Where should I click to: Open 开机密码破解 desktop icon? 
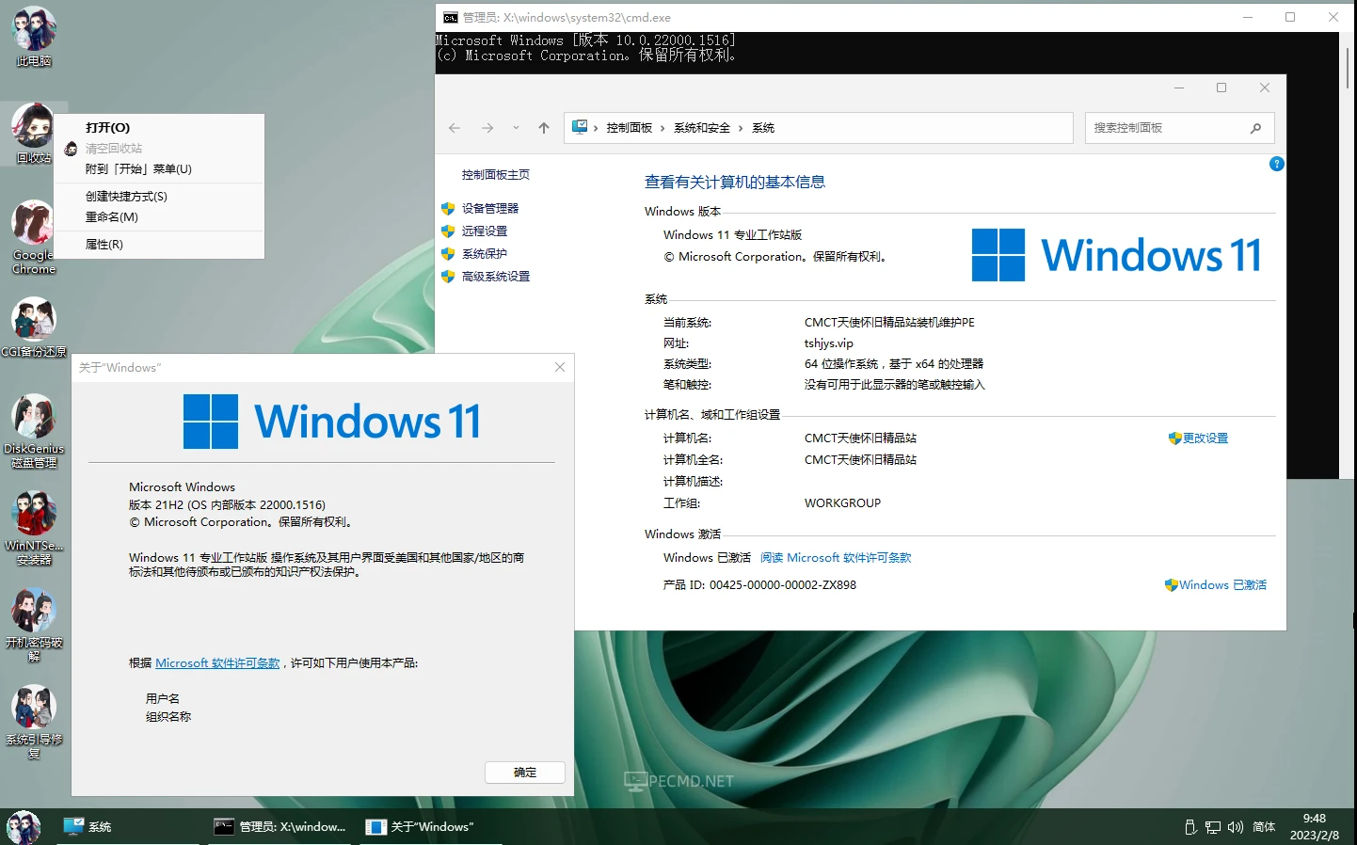pos(34,625)
